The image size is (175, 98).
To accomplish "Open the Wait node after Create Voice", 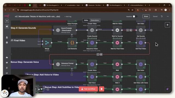I will pyautogui.click(x=117, y=64).
